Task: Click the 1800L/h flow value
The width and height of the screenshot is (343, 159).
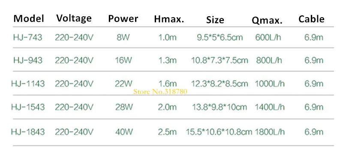Action: [270, 132]
